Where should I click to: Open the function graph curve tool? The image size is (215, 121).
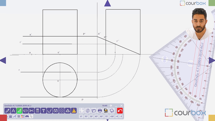[x=49, y=111]
